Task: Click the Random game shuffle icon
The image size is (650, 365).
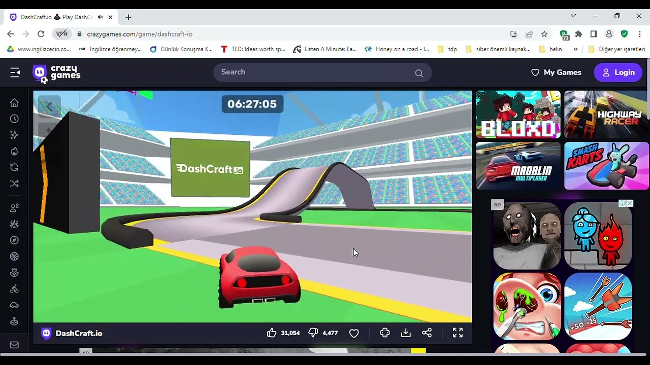Action: tap(14, 184)
